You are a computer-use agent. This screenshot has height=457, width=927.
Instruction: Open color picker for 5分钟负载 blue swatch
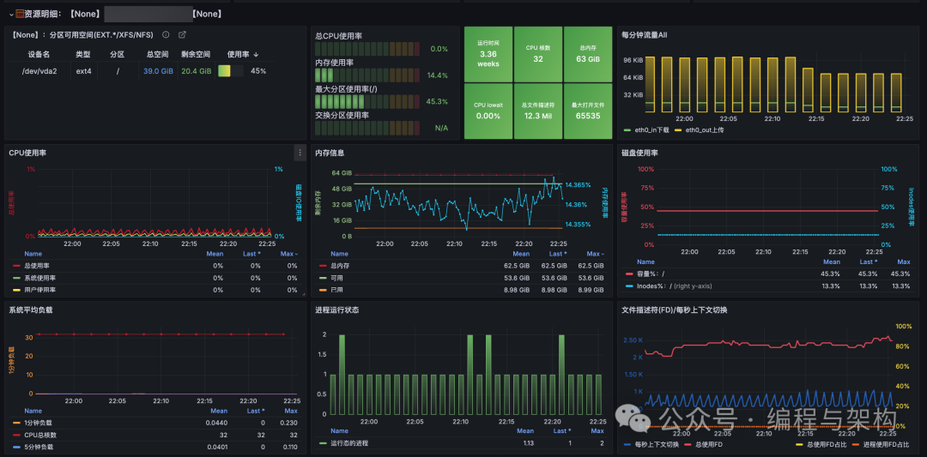pyautogui.click(x=16, y=447)
